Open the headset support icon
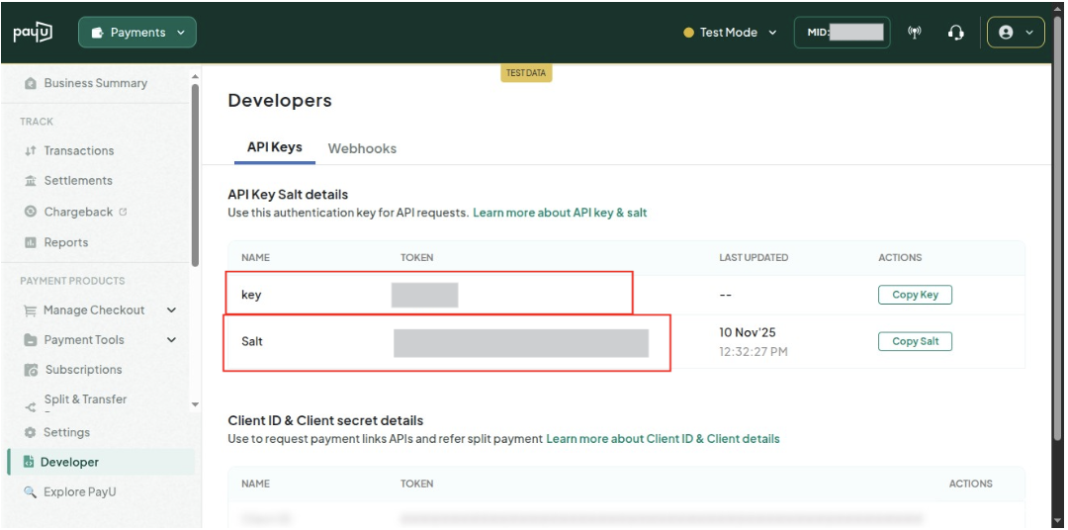The image size is (1068, 530). pos(955,32)
